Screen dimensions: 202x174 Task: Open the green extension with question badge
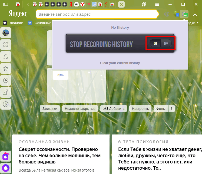point(176,14)
